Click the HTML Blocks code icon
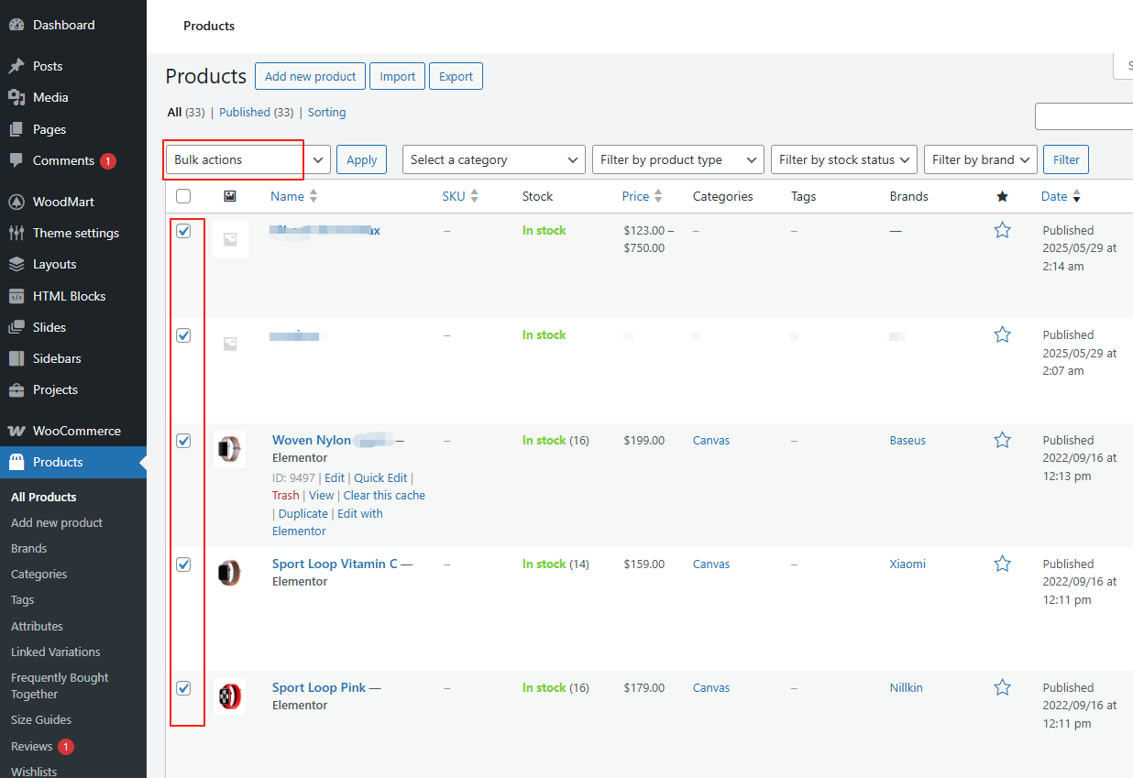 [x=16, y=296]
